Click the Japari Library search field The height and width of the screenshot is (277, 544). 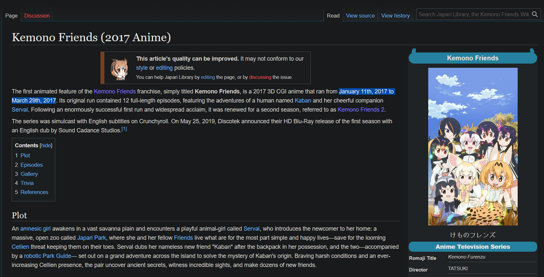[473, 14]
